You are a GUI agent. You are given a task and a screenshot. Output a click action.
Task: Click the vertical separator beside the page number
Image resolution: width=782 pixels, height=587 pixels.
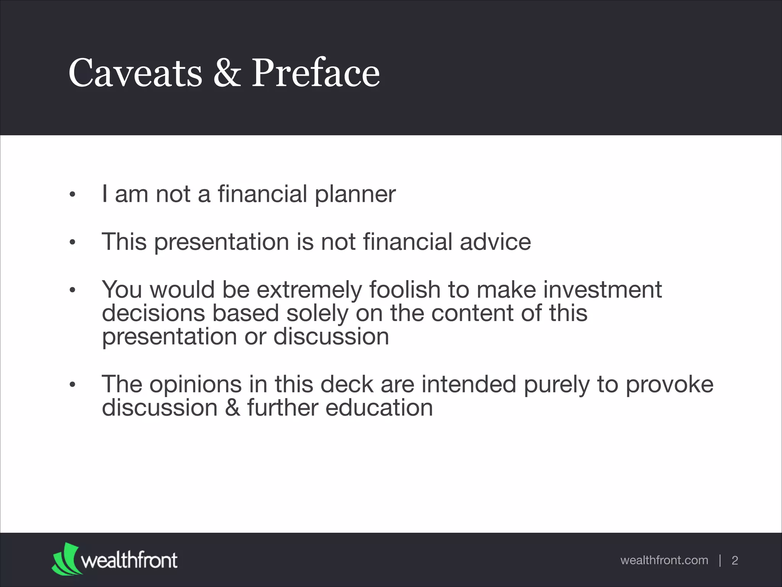(x=720, y=561)
